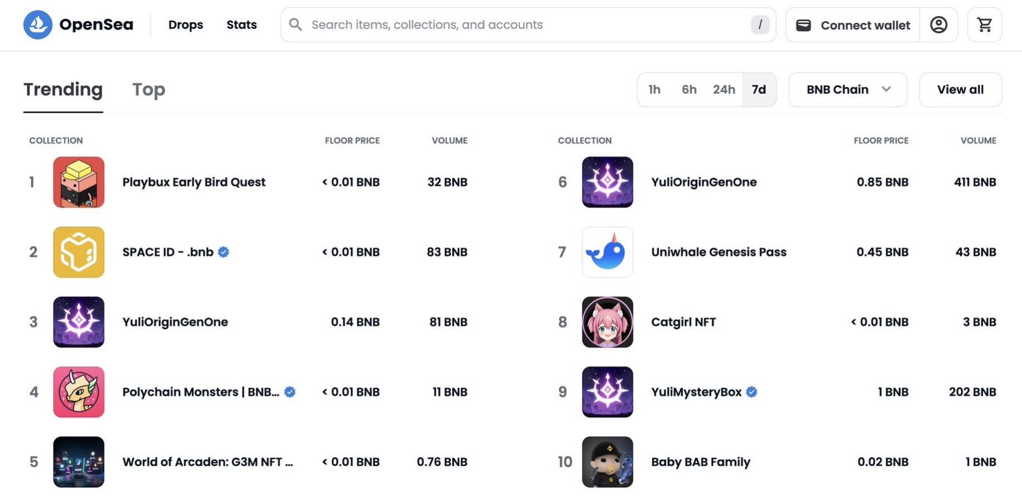Click the 202 BNB volume value
This screenshot has height=497, width=1022.
coord(972,392)
